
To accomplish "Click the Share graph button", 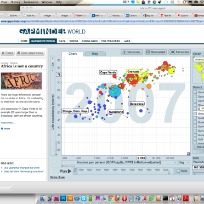I will coord(156,52).
